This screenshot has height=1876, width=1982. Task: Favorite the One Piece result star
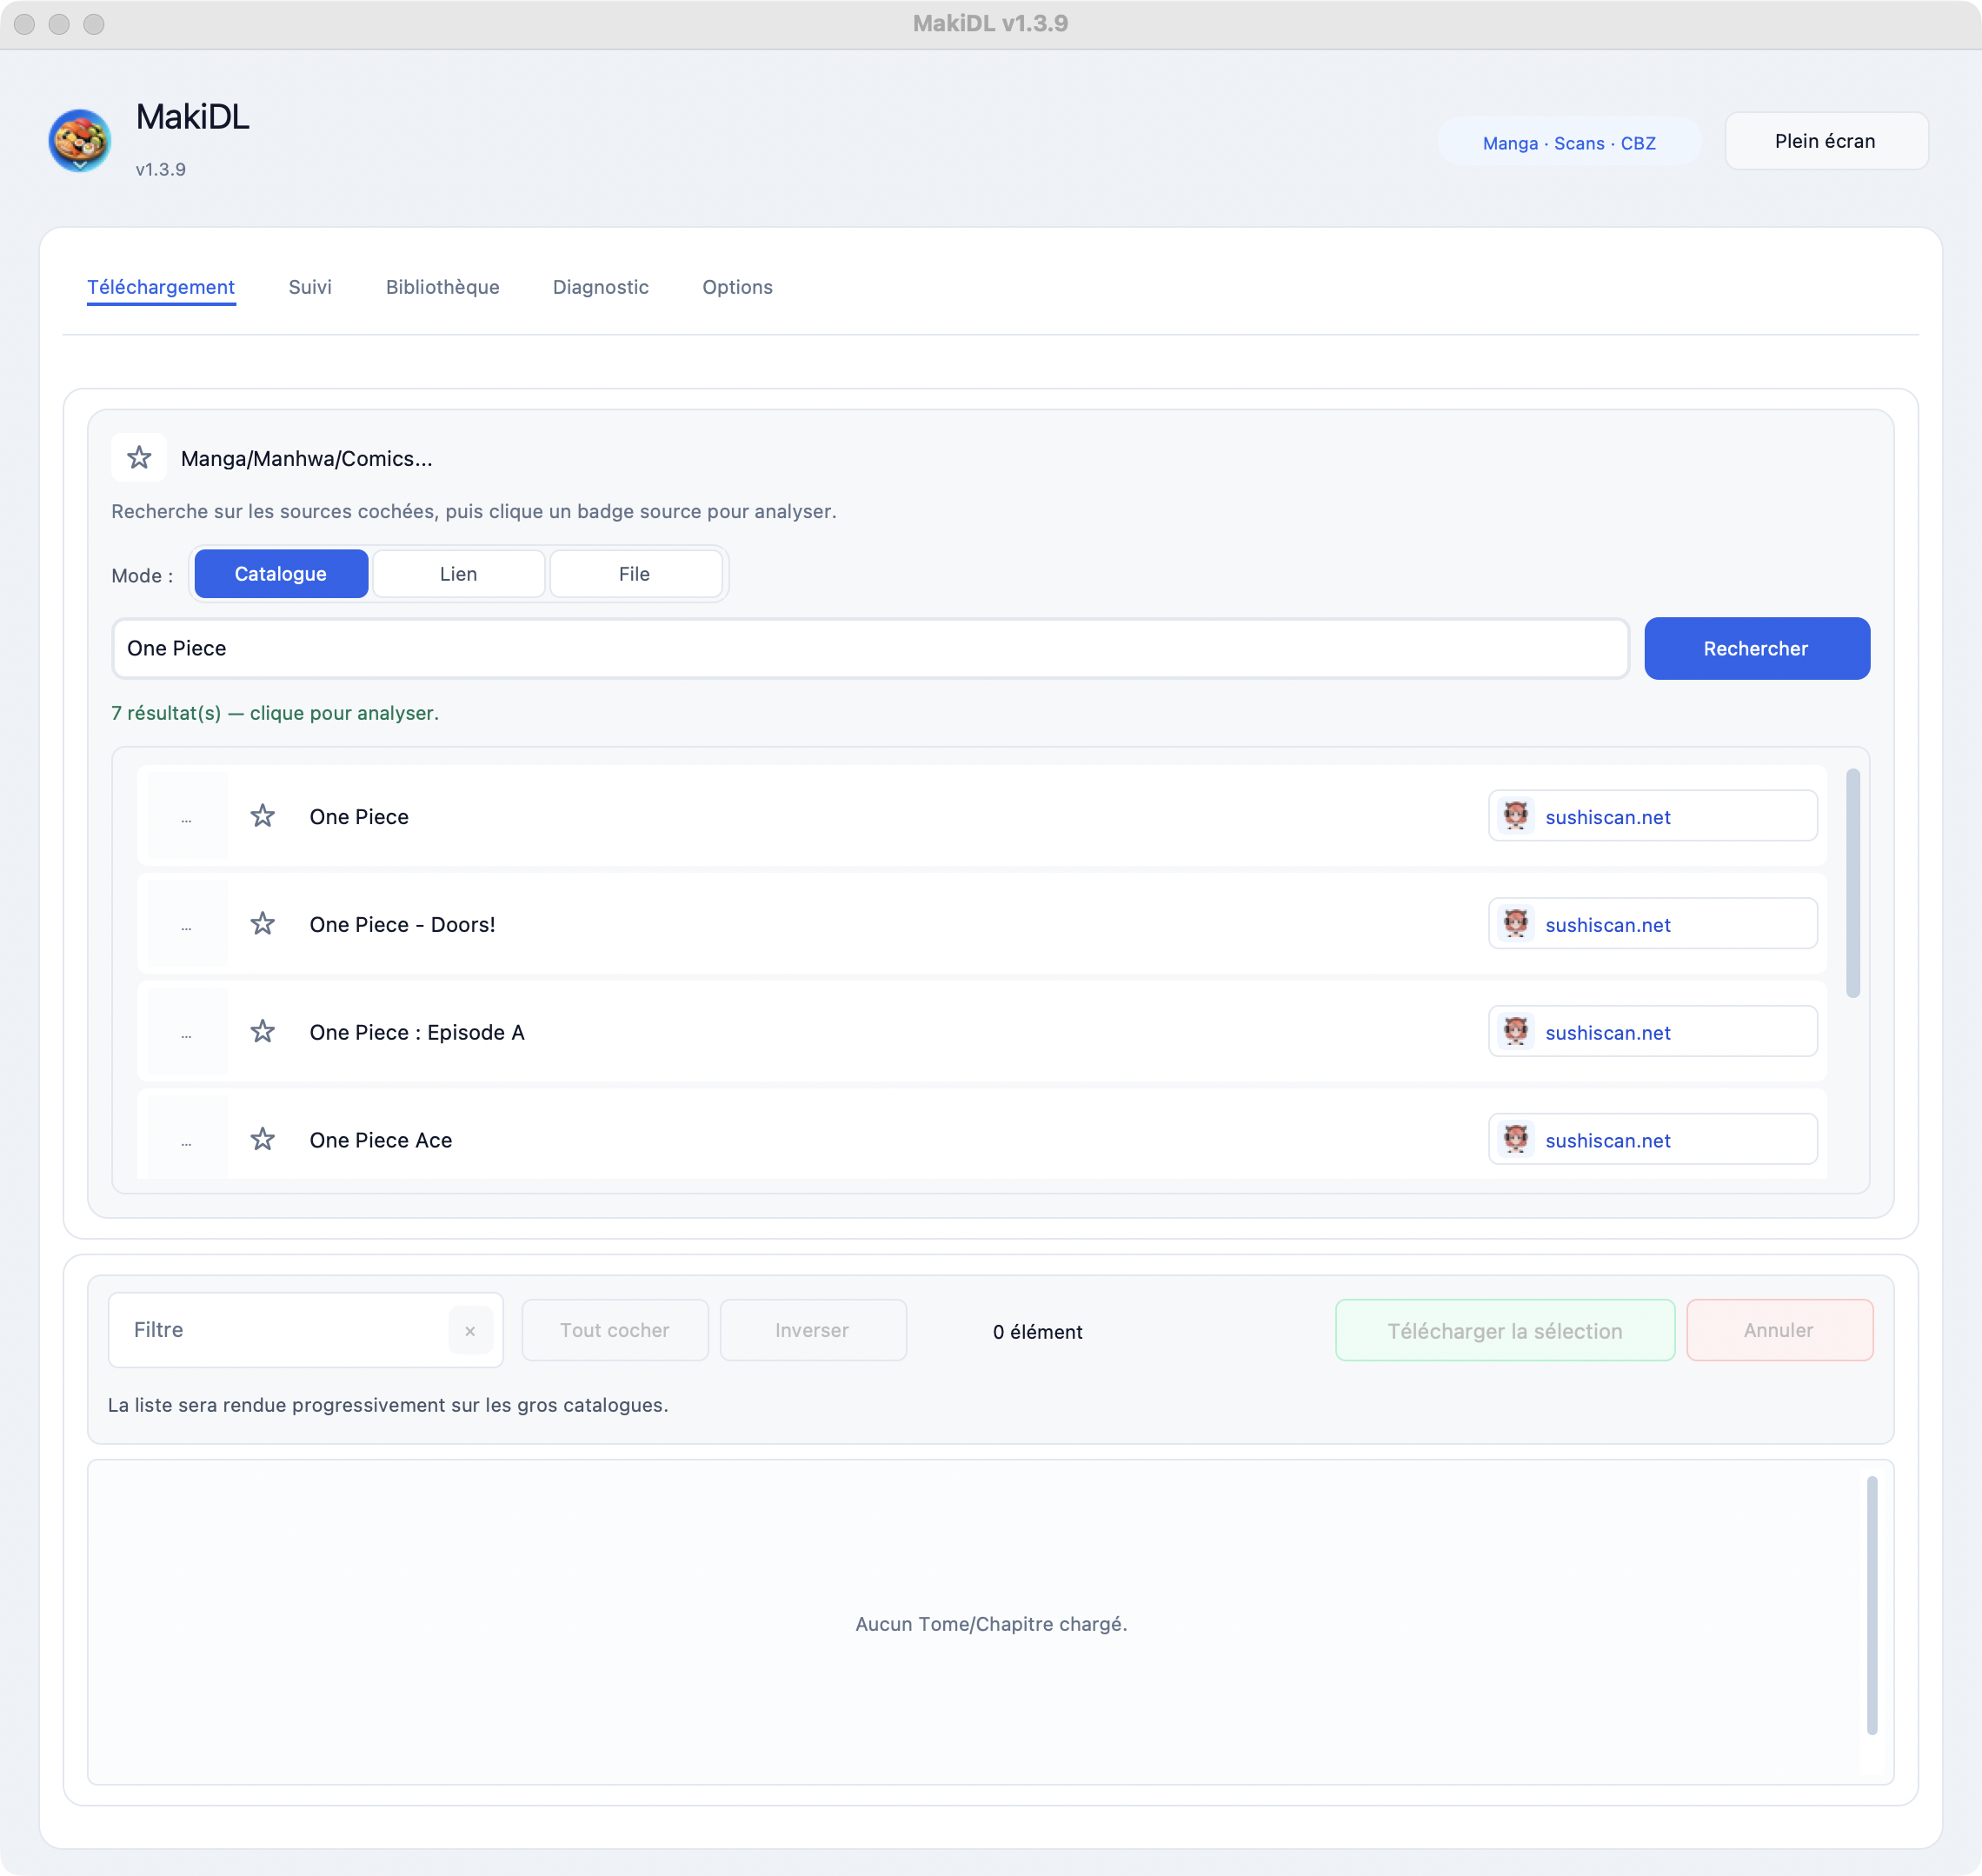[262, 816]
